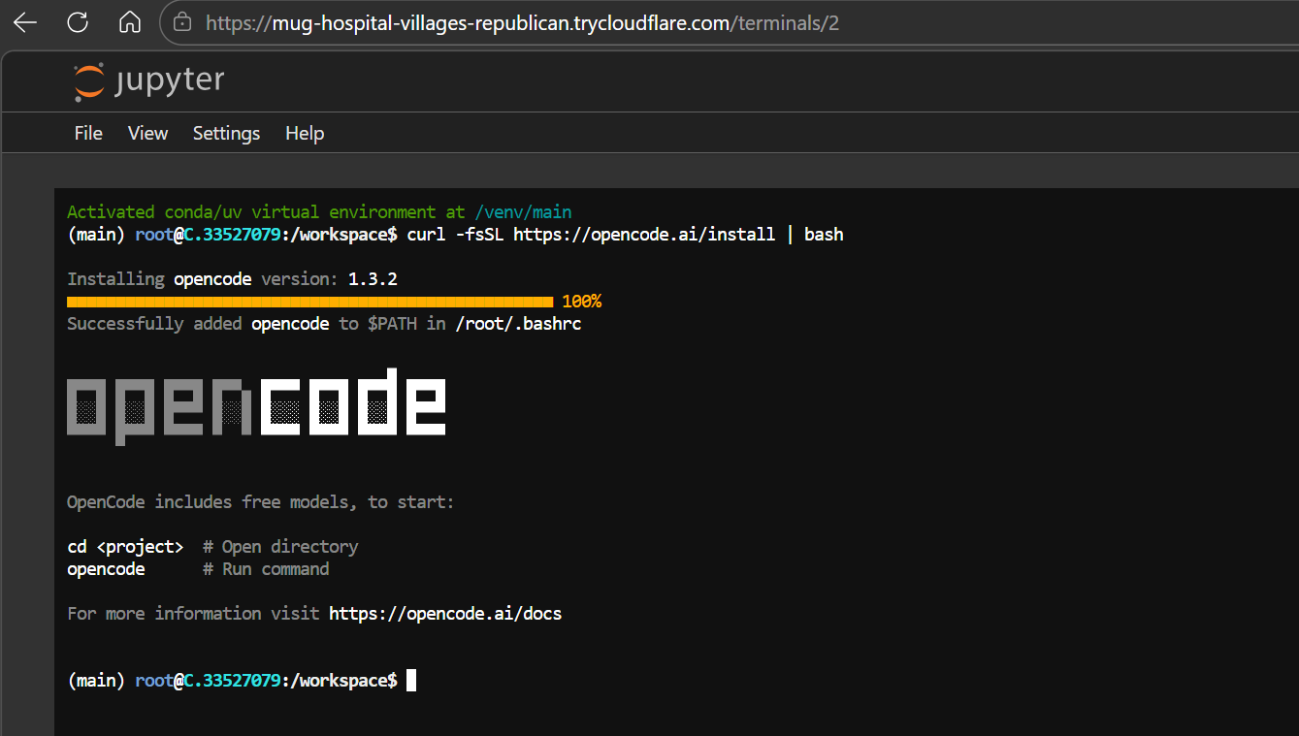The width and height of the screenshot is (1299, 736).
Task: Click 'OpenCode includes free models' line
Action: click(x=260, y=502)
